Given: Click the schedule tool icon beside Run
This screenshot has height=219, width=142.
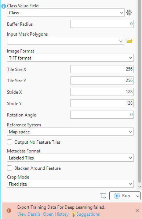Looking at the screenshot, I should click(x=103, y=196).
